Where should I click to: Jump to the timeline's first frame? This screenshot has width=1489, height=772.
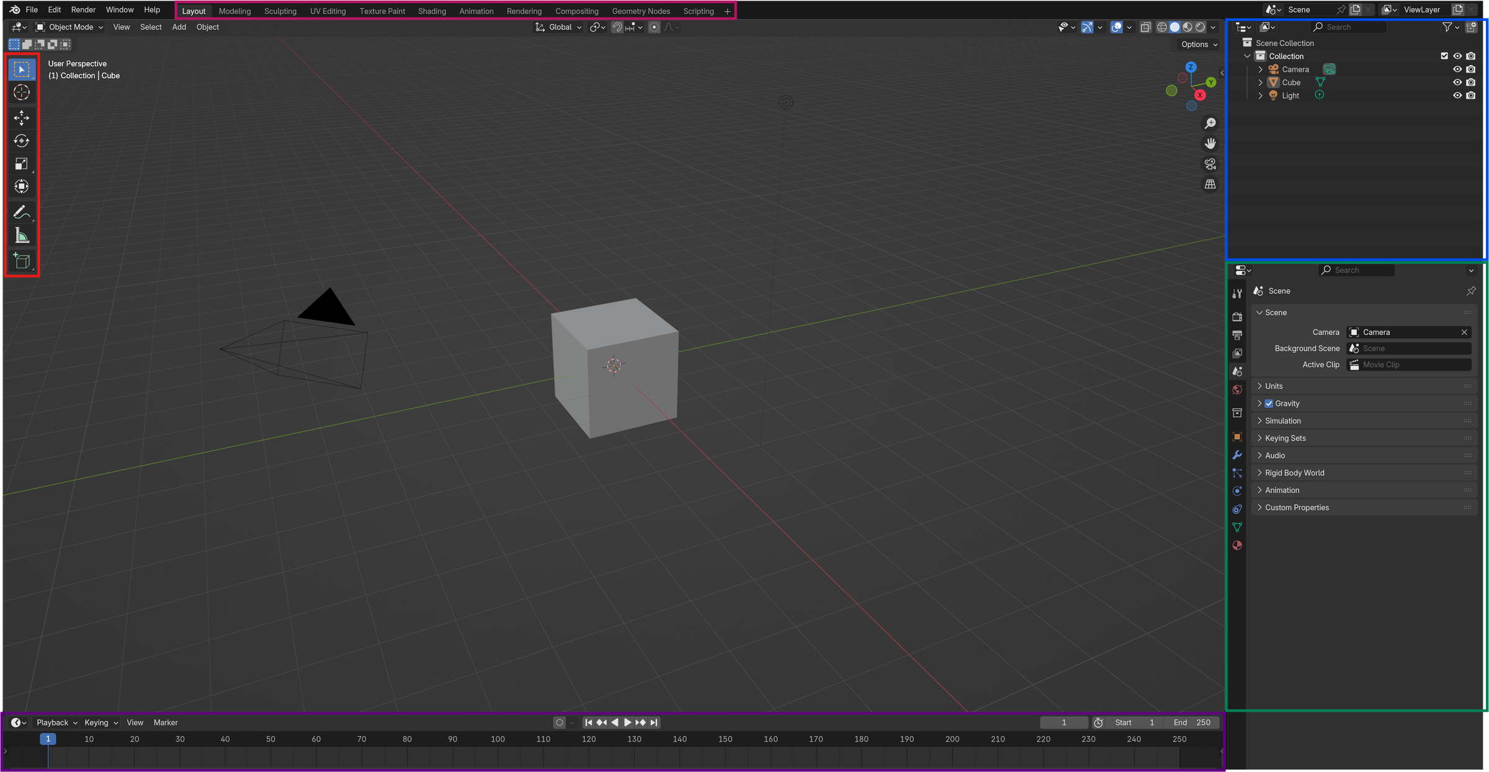[588, 722]
